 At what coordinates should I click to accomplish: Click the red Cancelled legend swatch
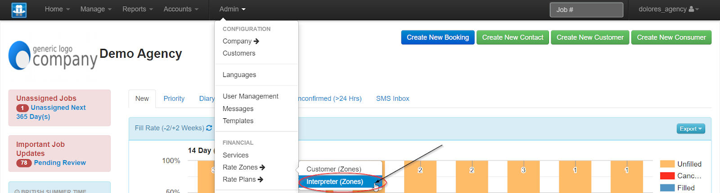667,176
